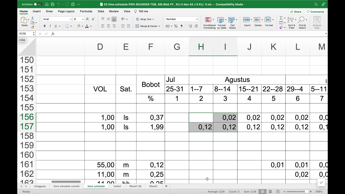
Task: Align text right
Action: (x=114, y=26)
